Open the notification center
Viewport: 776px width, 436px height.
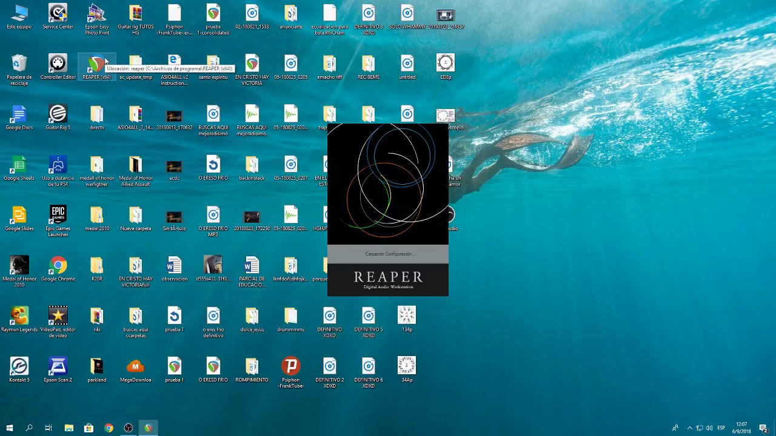tap(764, 428)
